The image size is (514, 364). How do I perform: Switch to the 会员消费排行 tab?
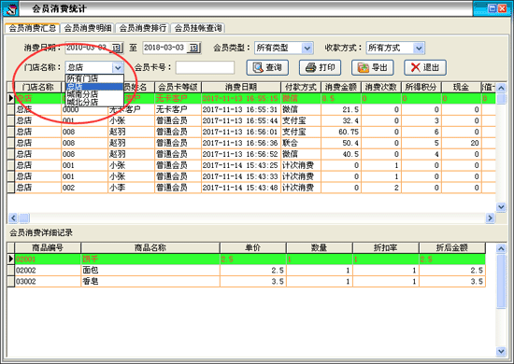tap(143, 28)
